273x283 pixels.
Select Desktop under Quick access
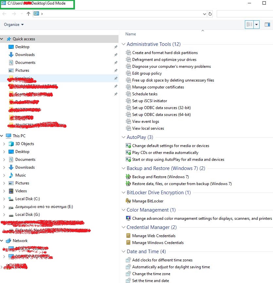[22, 47]
